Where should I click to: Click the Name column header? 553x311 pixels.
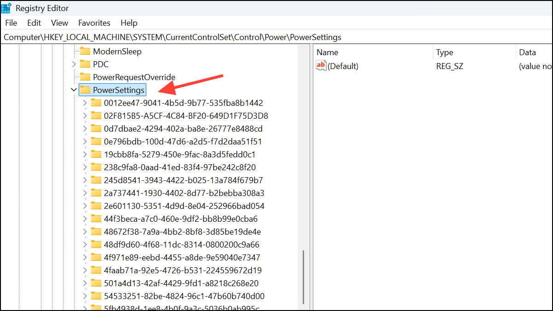[327, 52]
